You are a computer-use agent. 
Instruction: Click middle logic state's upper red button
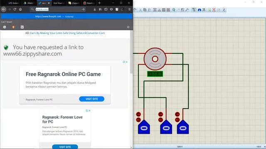point(160,114)
